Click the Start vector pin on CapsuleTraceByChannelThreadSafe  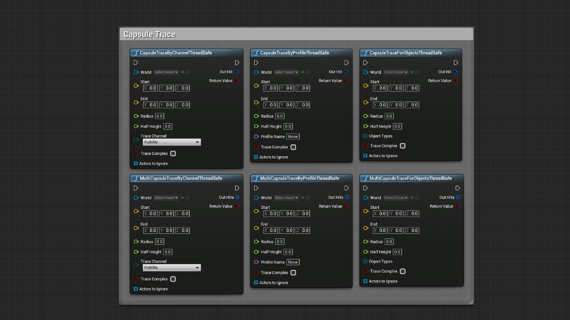[x=136, y=86]
